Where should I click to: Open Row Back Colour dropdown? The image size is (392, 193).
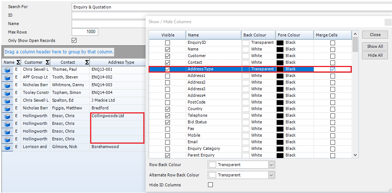272,165
